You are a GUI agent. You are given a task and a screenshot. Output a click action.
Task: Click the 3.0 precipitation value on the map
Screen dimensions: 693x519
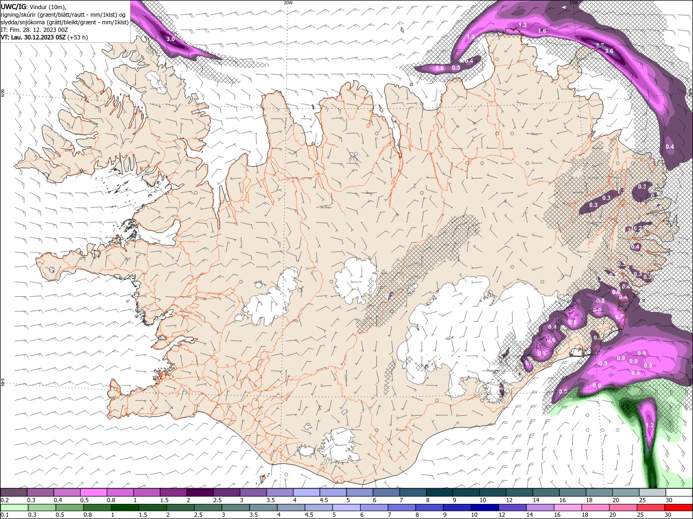(171, 39)
